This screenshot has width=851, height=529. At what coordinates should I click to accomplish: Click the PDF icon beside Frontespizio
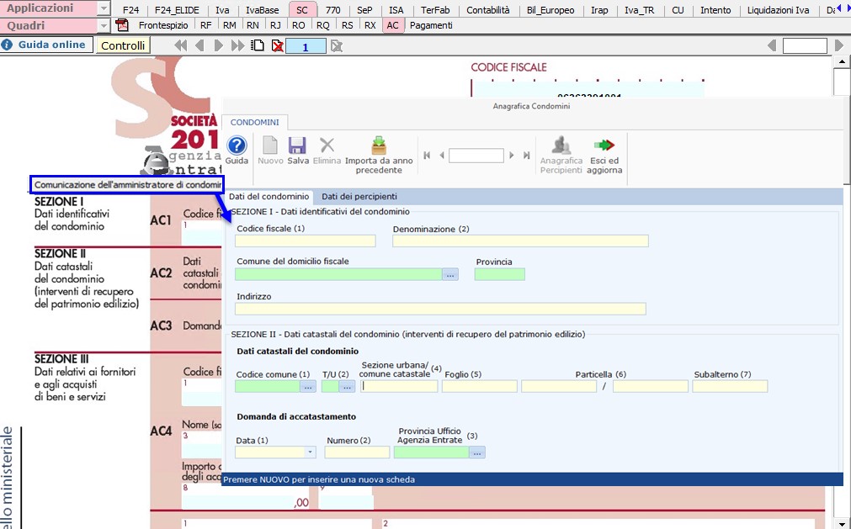click(122, 25)
